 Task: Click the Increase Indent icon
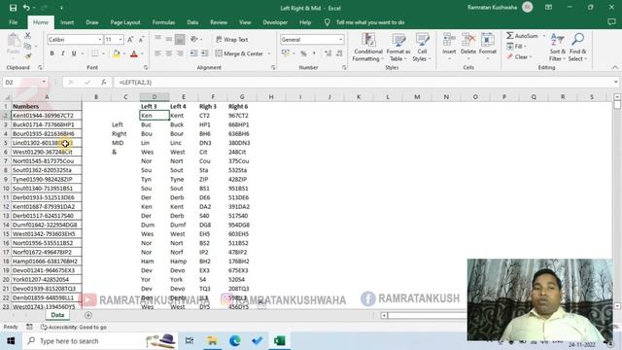coord(205,53)
